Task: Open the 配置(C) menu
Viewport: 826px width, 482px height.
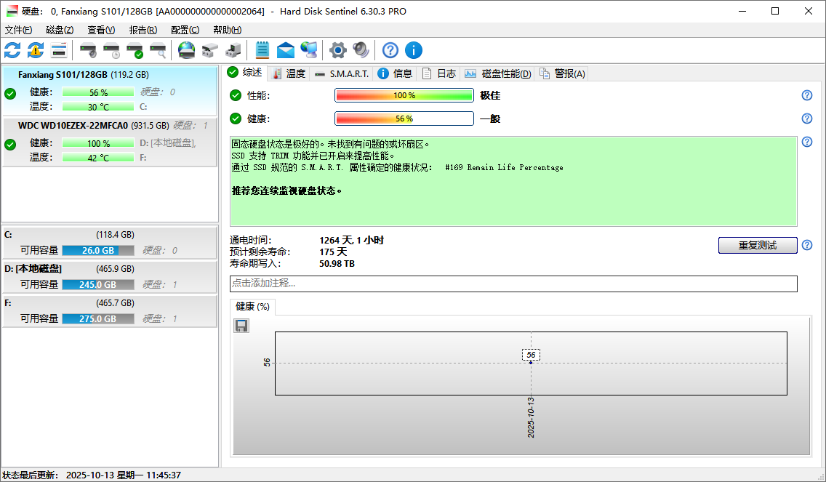Action: coord(185,30)
